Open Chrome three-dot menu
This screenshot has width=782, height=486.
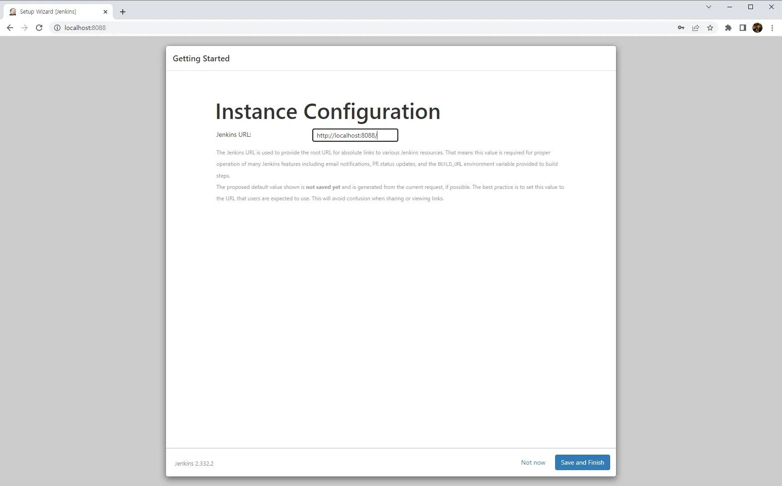(x=772, y=28)
